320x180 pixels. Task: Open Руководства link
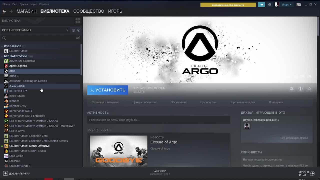coord(208,102)
